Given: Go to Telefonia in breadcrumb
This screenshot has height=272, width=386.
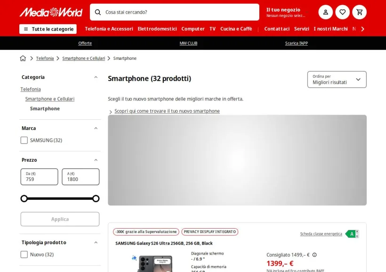Looking at the screenshot, I should (45, 58).
